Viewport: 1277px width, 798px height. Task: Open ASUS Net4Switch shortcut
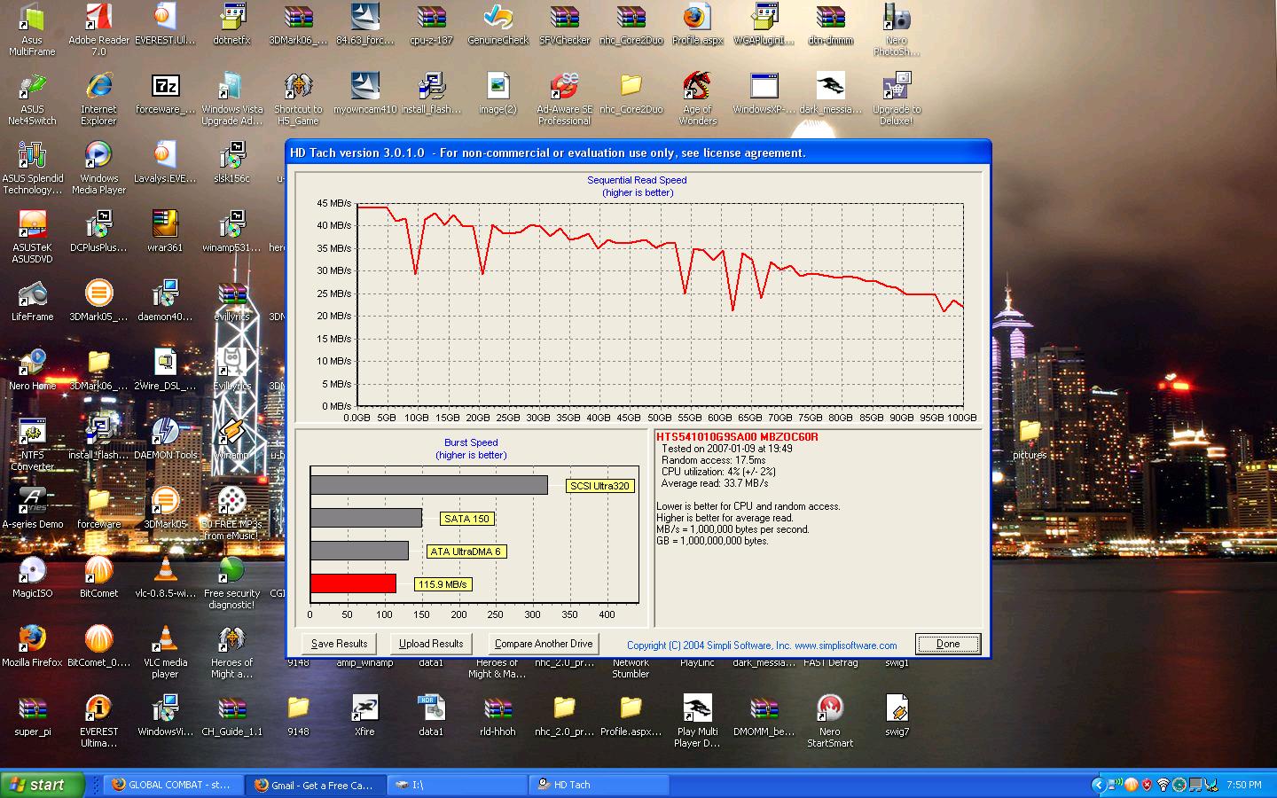click(32, 98)
